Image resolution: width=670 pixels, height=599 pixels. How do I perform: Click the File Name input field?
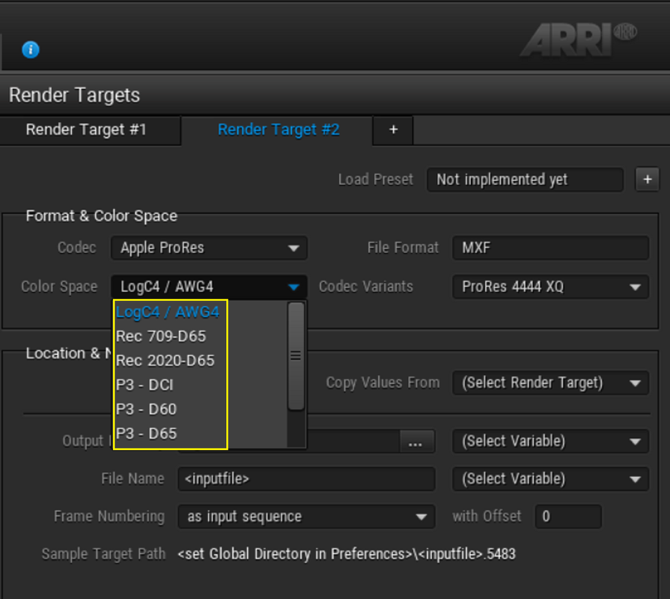point(306,479)
